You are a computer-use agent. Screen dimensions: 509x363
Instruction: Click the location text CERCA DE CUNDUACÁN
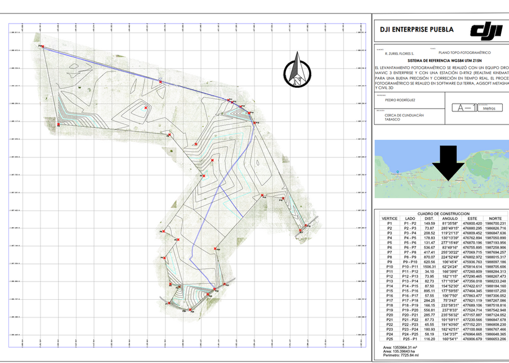[x=404, y=115]
